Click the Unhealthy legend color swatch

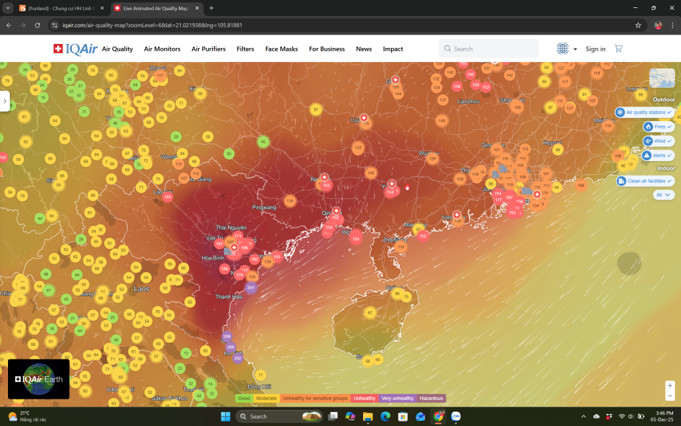pyautogui.click(x=364, y=398)
